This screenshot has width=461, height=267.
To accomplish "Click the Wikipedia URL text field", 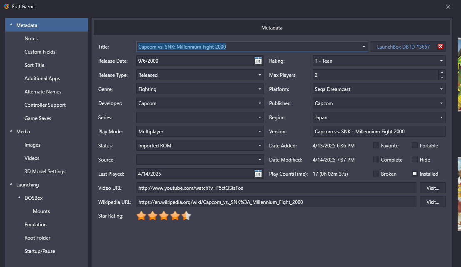I will click(x=276, y=202).
